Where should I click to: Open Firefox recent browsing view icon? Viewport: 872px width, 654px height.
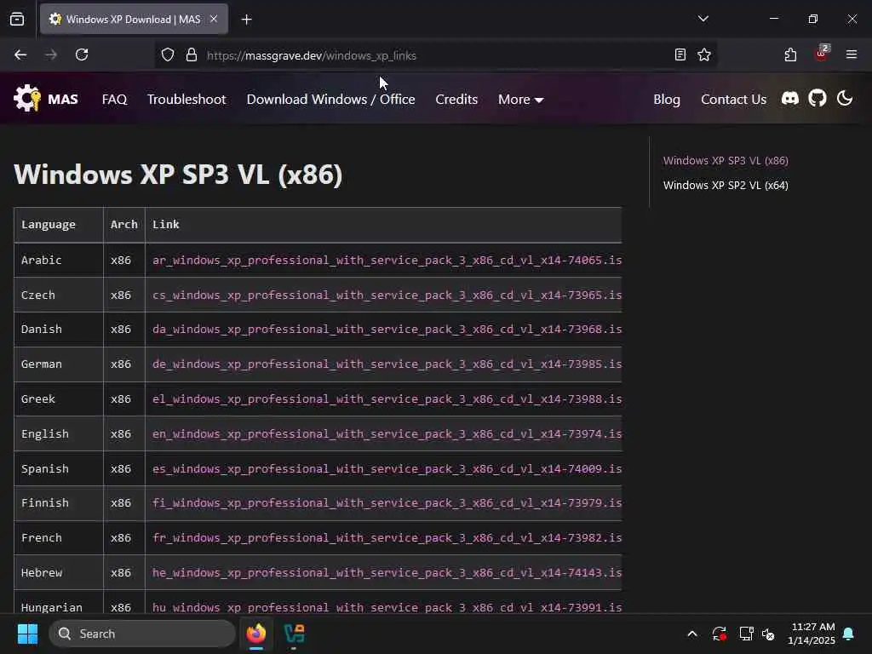tap(17, 20)
